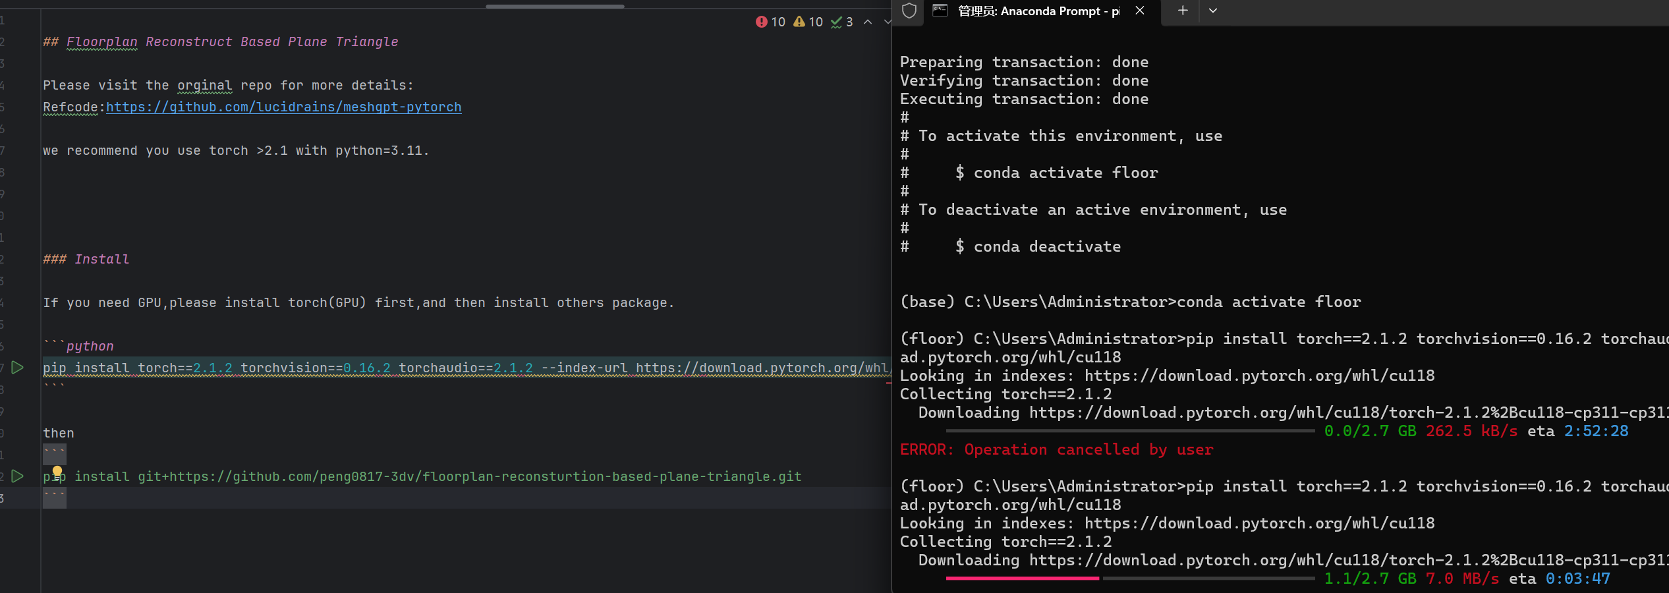Expand the terminal profile dropdown chevron
This screenshot has width=1669, height=593.
[1213, 11]
